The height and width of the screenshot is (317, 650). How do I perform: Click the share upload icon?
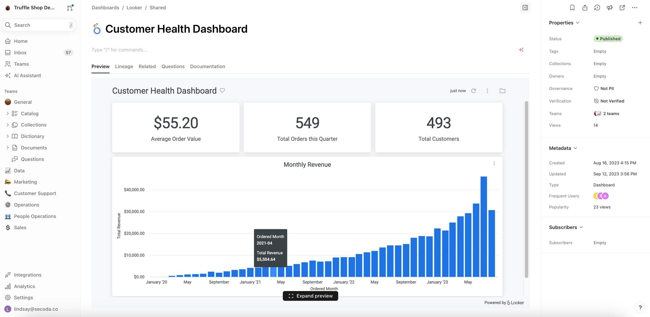pyautogui.click(x=585, y=8)
